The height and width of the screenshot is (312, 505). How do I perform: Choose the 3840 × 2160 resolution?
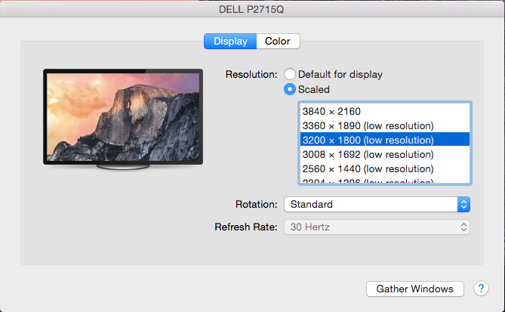(385, 111)
